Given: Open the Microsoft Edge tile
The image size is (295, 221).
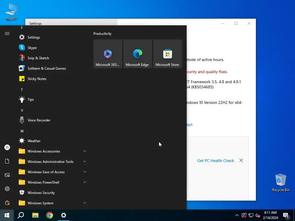Looking at the screenshot, I should click(x=137, y=54).
